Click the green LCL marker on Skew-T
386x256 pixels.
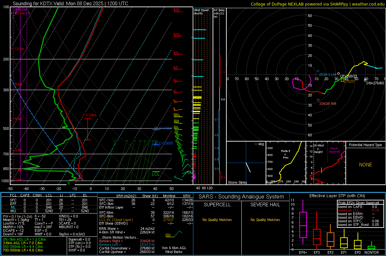(x=156, y=174)
